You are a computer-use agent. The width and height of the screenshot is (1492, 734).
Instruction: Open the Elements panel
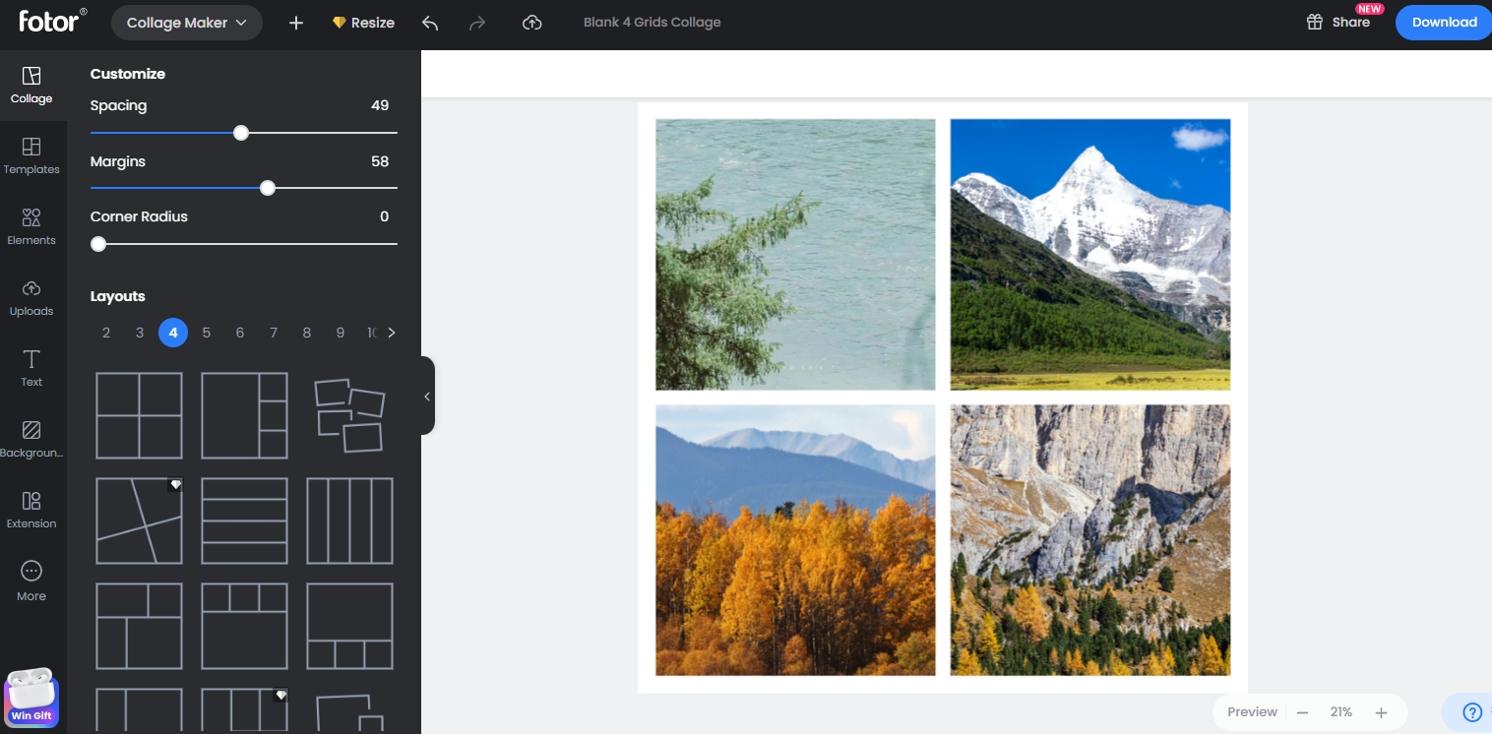pyautogui.click(x=31, y=225)
